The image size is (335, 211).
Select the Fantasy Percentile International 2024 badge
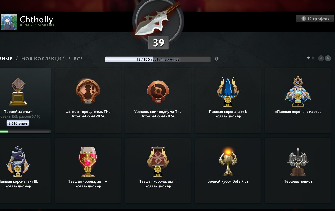[88, 91]
